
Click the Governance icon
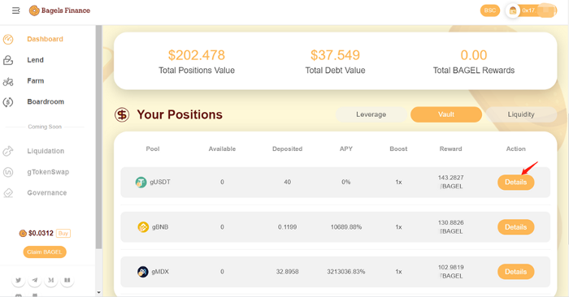point(8,193)
